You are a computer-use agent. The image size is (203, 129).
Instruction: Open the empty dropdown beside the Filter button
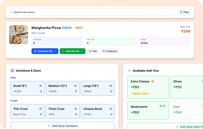[164, 12]
